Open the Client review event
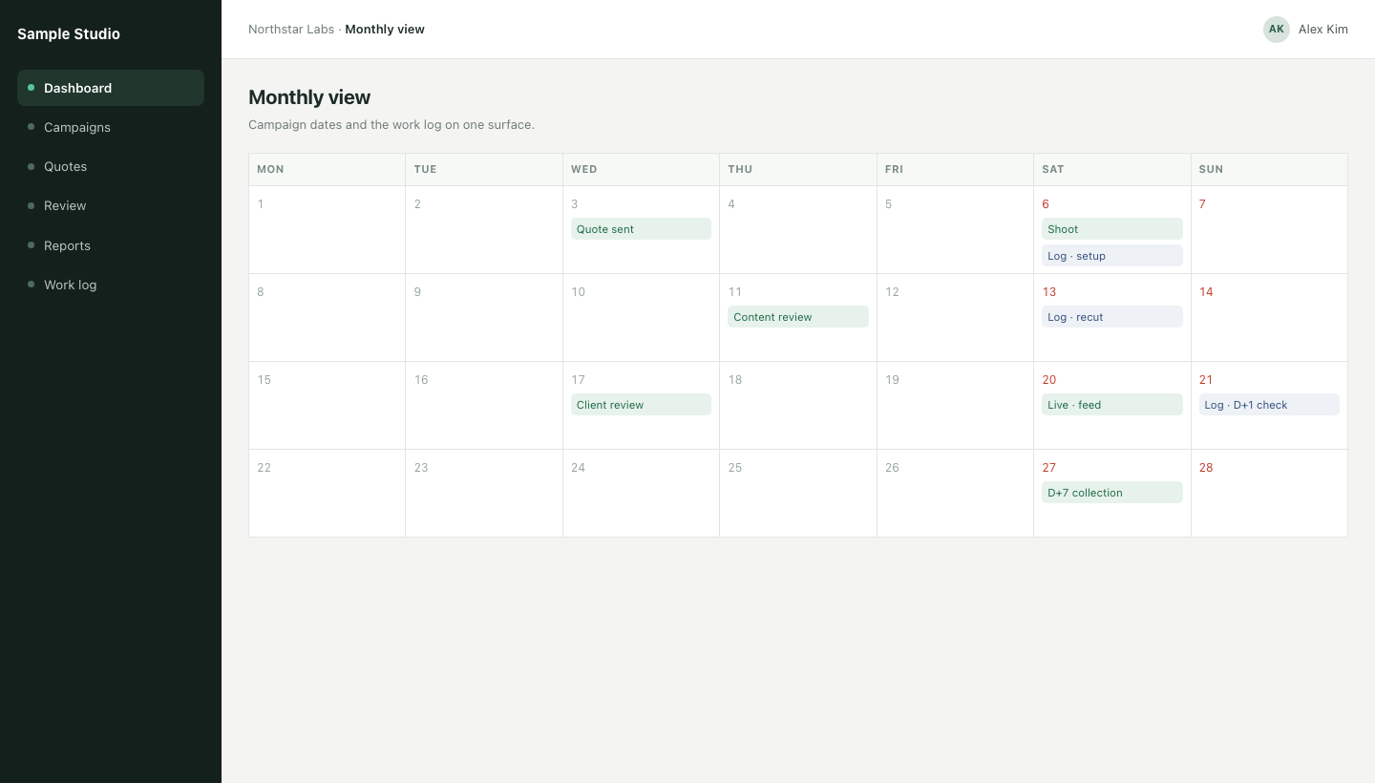1375x783 pixels. click(641, 405)
